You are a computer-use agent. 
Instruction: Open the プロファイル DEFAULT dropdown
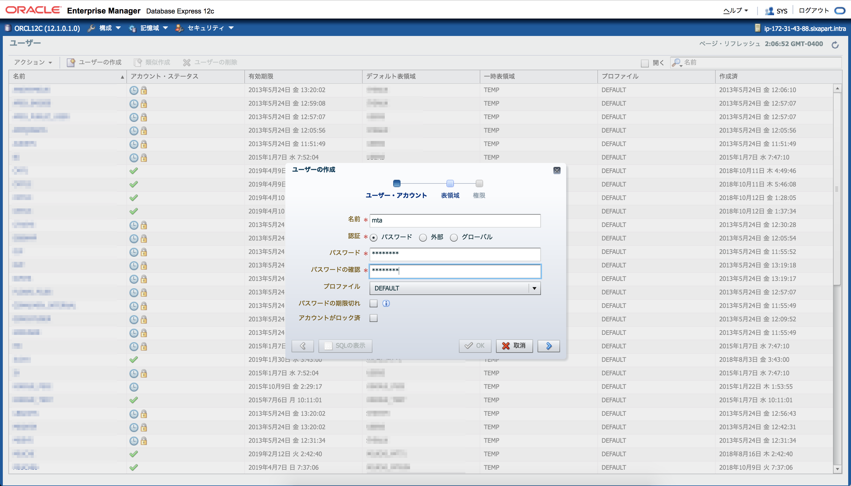tap(534, 288)
